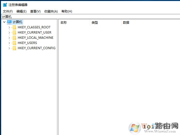Expand the HKEY_CURRENT_CONFIG key
This screenshot has width=180, height=135.
9,48
